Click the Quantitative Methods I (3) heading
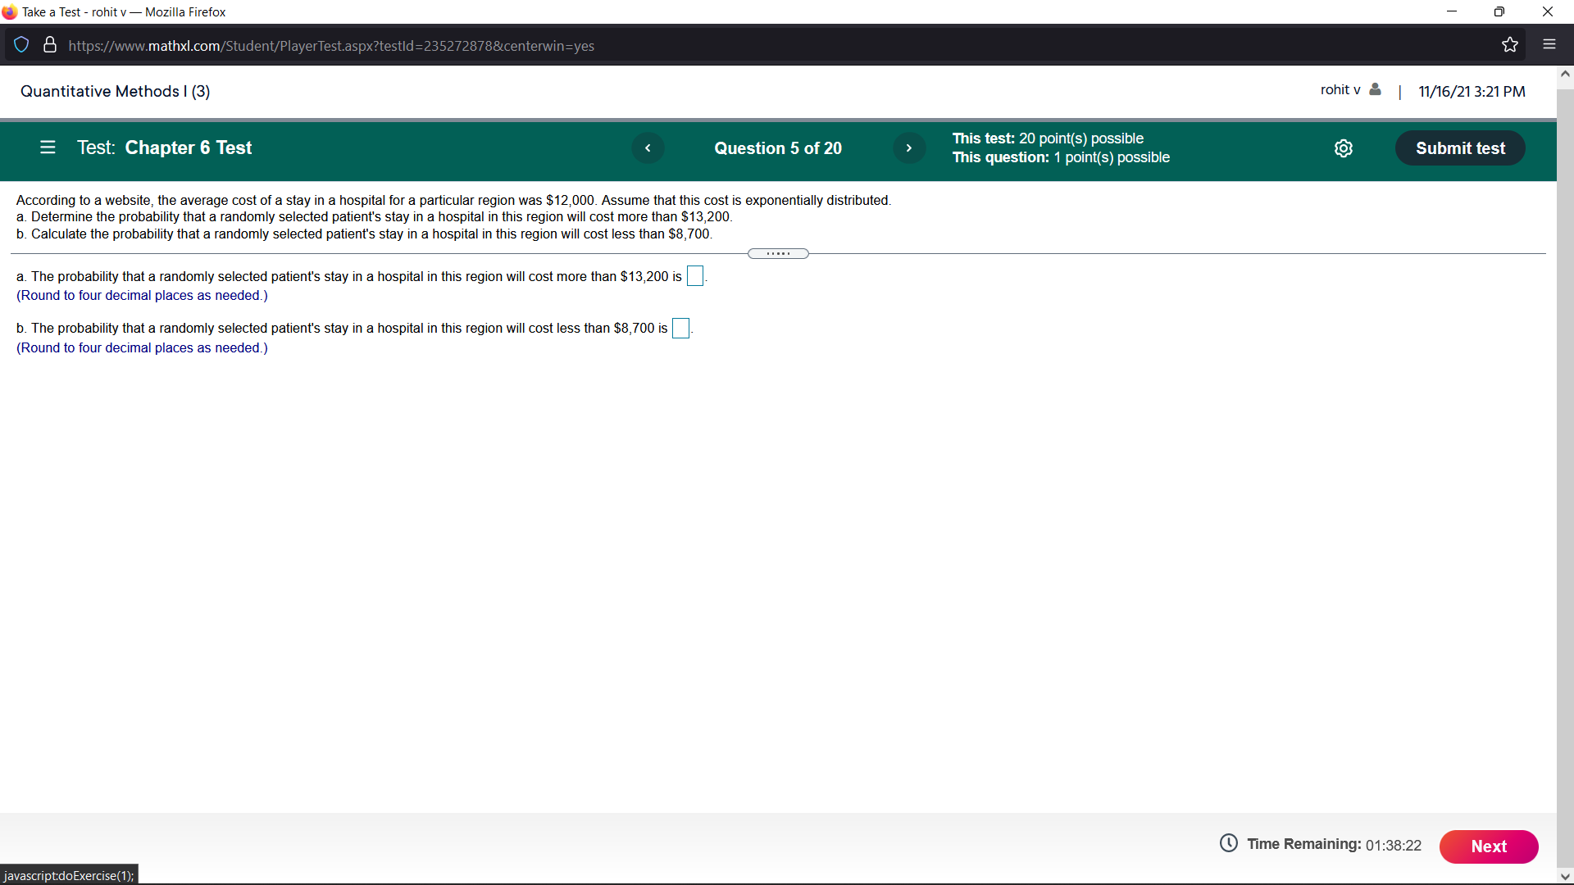This screenshot has height=885, width=1574. pyautogui.click(x=115, y=91)
